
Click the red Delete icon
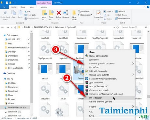[59, 13]
